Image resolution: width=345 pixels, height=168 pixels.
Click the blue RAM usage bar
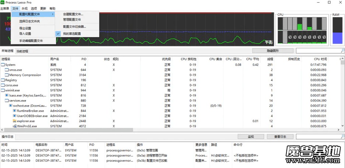click(x=337, y=38)
